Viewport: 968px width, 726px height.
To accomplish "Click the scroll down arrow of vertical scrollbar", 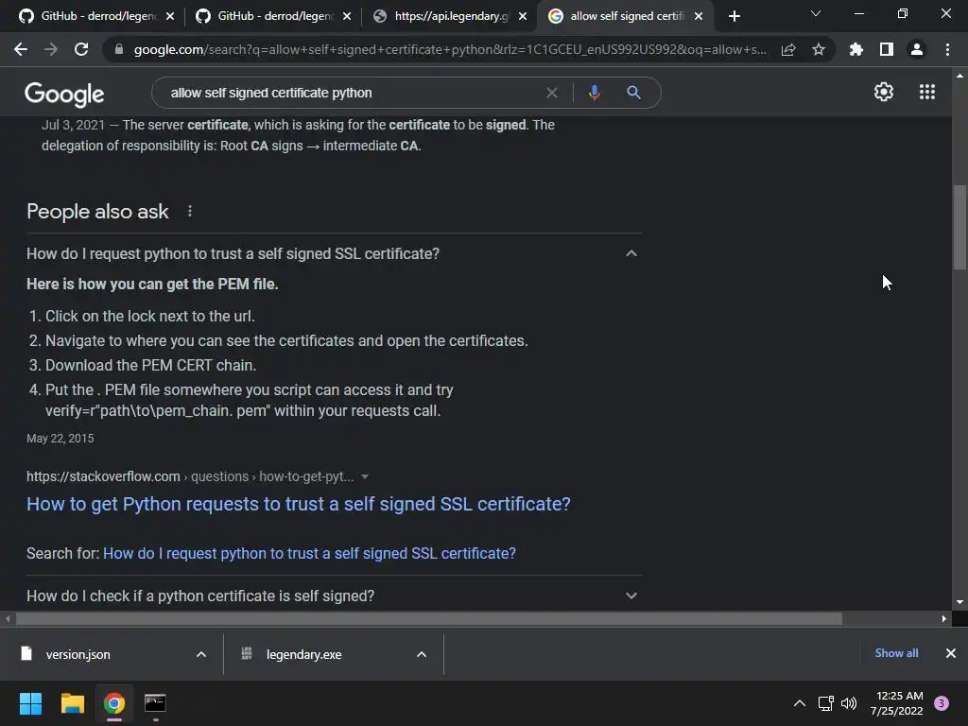I will pos(959,602).
